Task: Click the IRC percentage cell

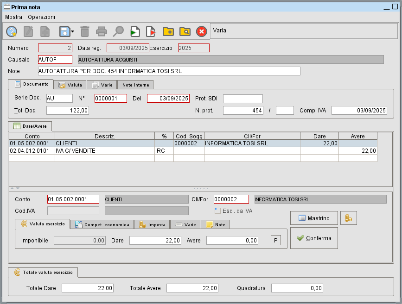Action: 164,151
